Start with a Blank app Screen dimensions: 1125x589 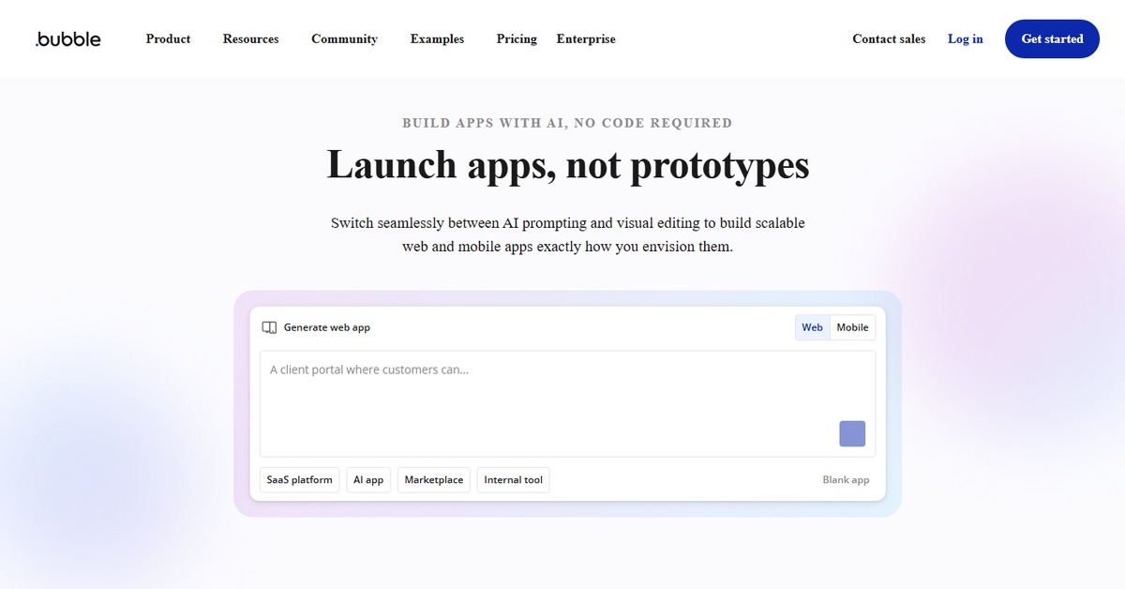click(x=846, y=480)
